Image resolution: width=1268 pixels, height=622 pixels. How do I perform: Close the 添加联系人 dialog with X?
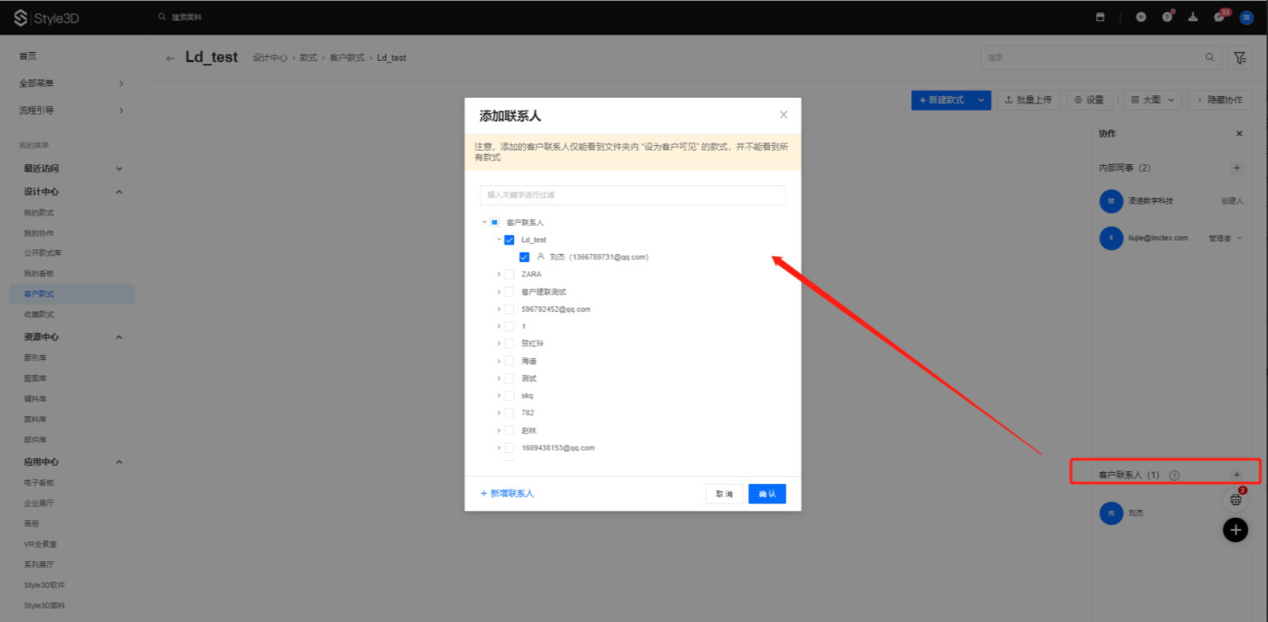[783, 115]
